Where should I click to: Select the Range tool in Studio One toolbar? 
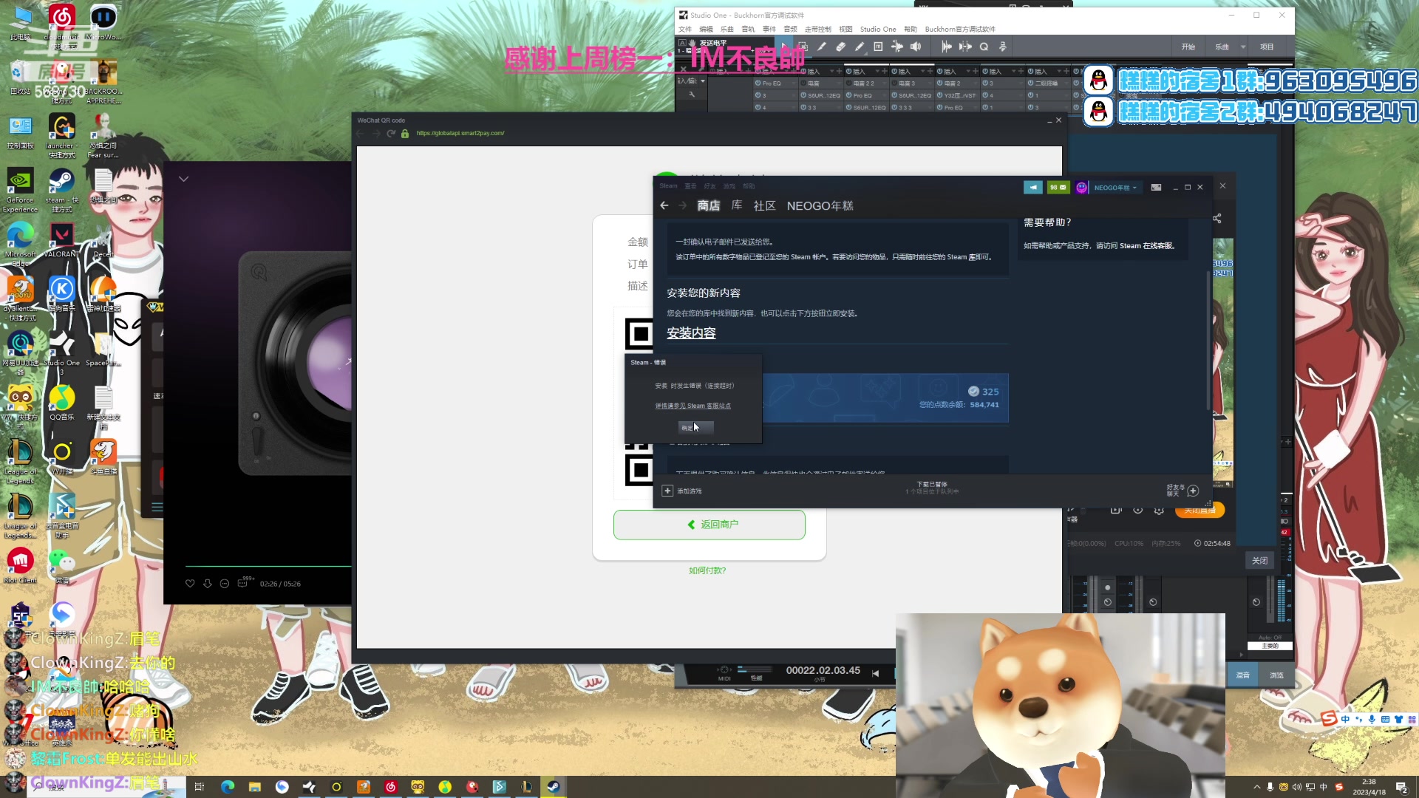point(803,47)
